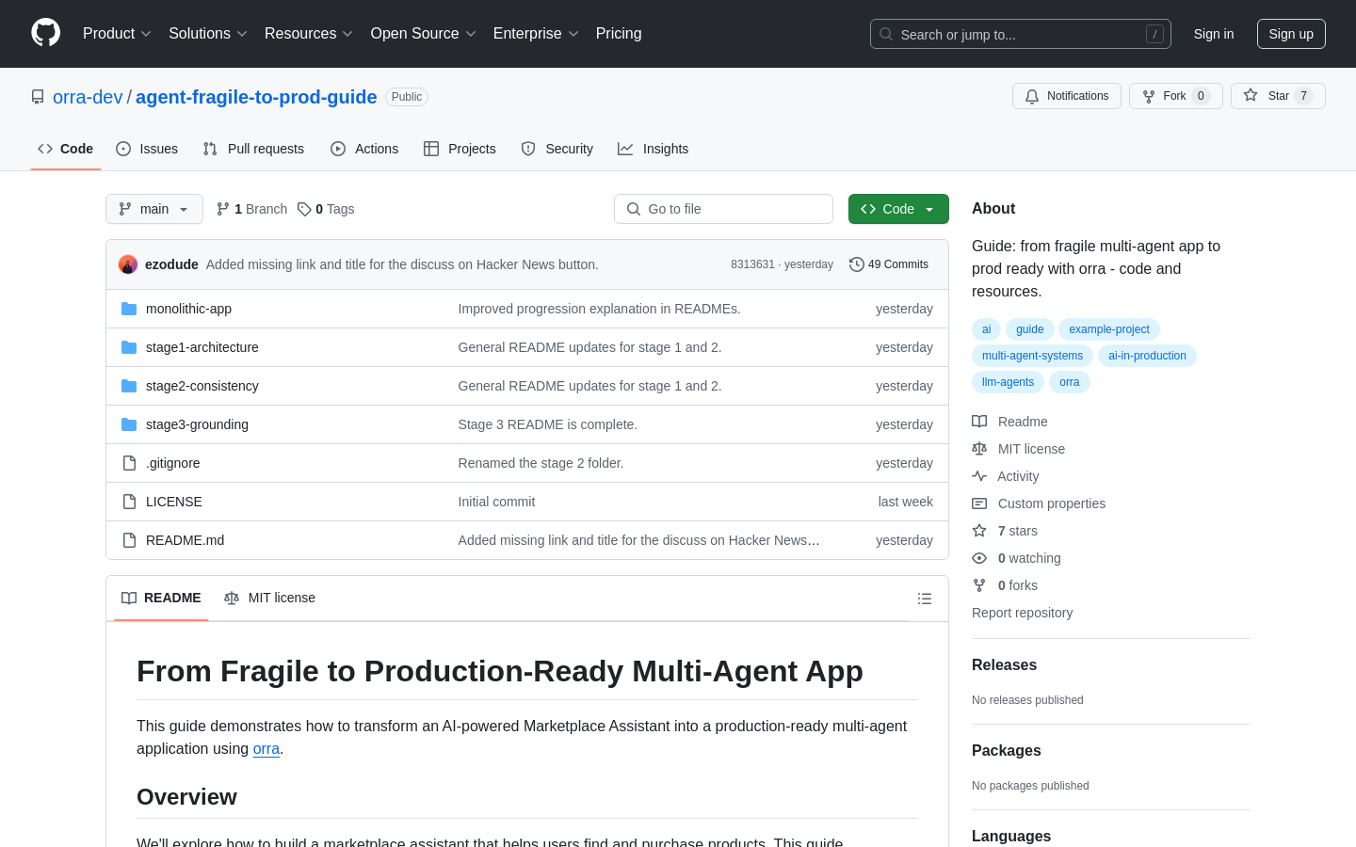Show the README outline list icon
Viewport: 1356px width, 847px height.
925,599
